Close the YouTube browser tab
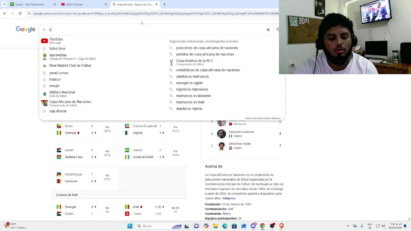Screen dimensions: 411x231 pyautogui.click(x=106, y=4)
